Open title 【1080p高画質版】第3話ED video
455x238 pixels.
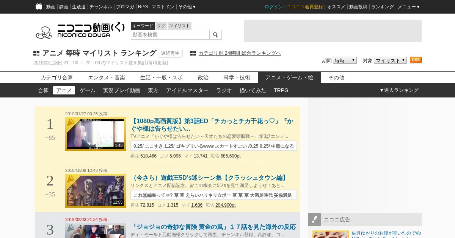pyautogui.click(x=212, y=125)
